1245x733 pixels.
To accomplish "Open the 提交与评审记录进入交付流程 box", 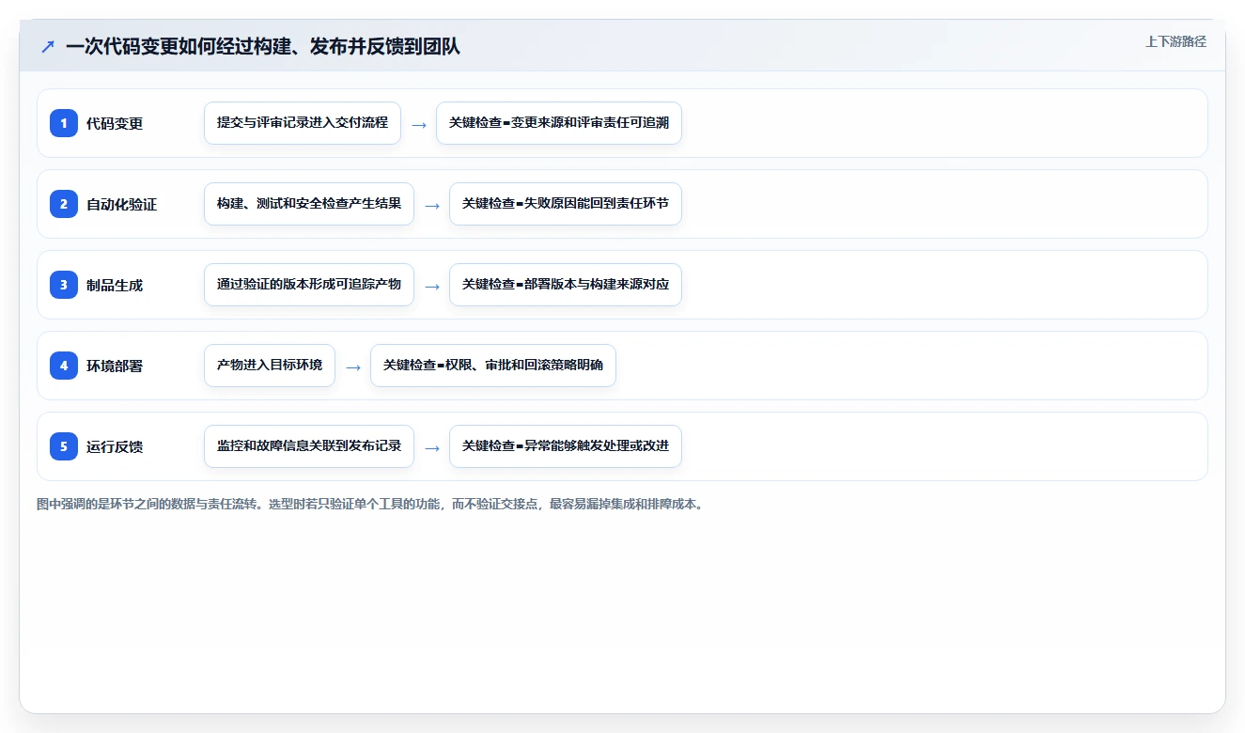I will (303, 123).
